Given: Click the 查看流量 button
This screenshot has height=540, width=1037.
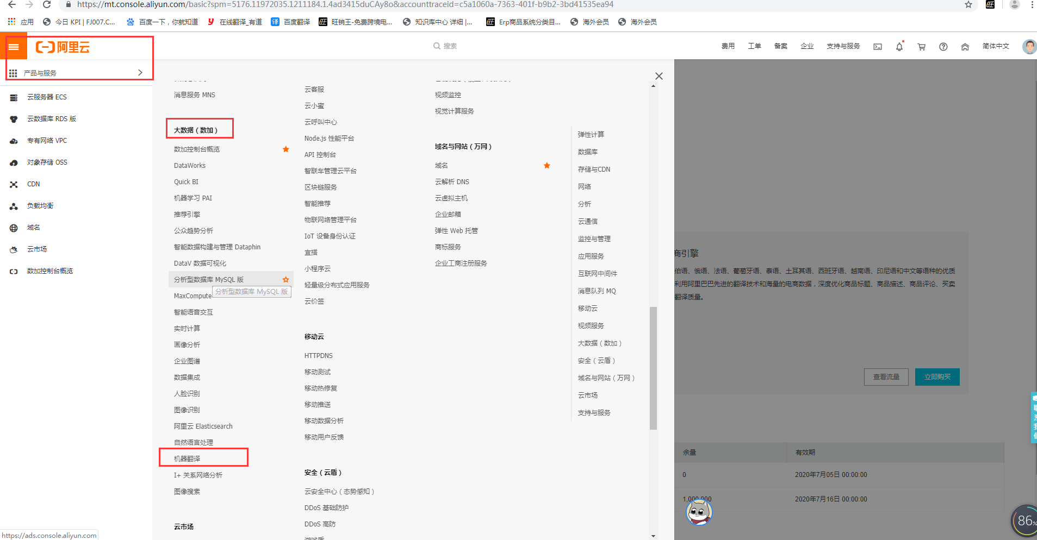Looking at the screenshot, I should [x=886, y=377].
